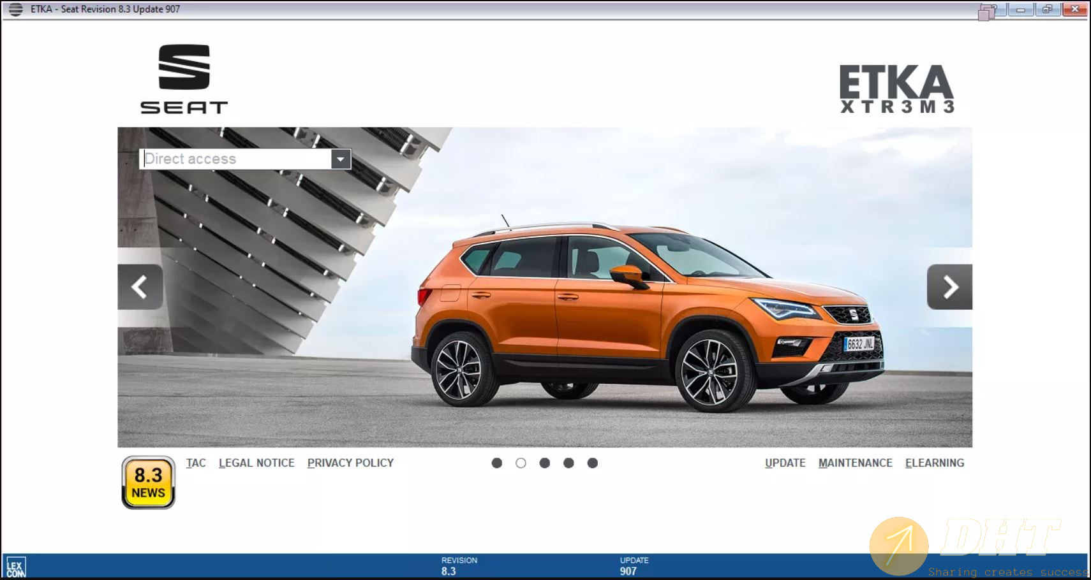The height and width of the screenshot is (580, 1091).
Task: Open the ETKA application menu icon
Action: pos(16,10)
